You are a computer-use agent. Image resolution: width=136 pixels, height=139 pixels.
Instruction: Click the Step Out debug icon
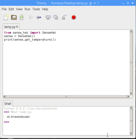pos(64,17)
